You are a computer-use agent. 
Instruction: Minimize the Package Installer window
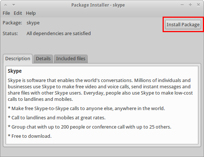(182, 5)
